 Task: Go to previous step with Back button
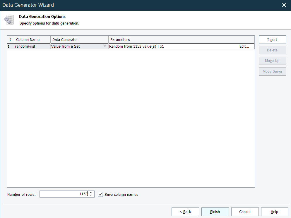pyautogui.click(x=185, y=212)
